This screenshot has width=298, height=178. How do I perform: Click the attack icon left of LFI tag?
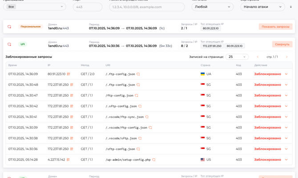9,44
